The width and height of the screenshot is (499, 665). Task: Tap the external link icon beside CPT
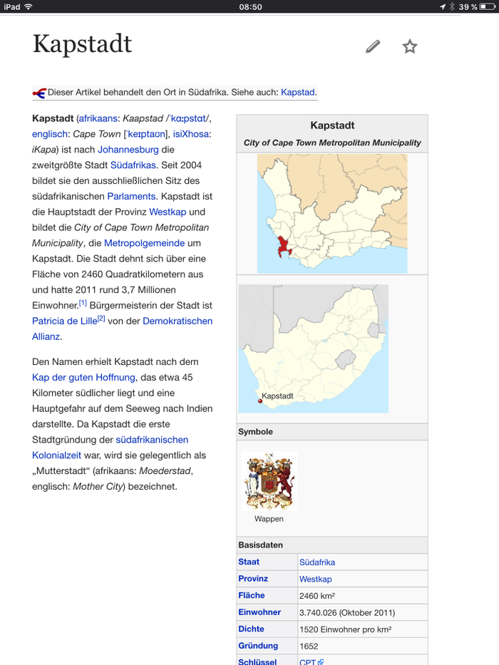point(321,662)
